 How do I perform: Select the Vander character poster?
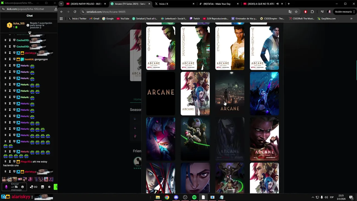[195, 48]
